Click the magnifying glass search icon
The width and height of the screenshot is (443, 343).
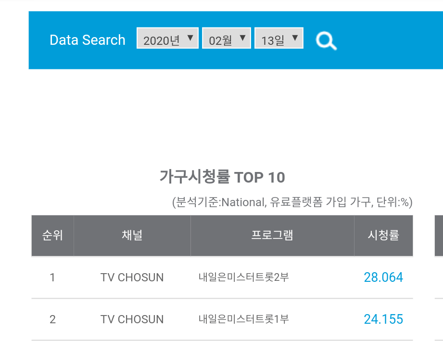(326, 40)
